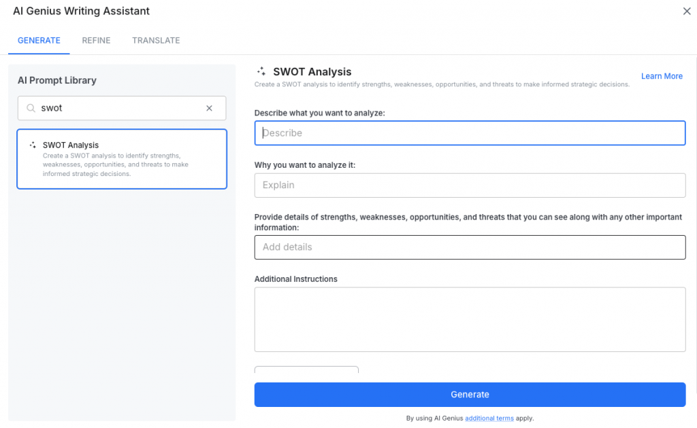Screen dimensions: 697x428
Task: Click the Add details input field
Action: (470, 247)
